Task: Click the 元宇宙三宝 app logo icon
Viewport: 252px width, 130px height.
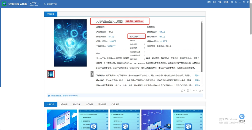Action: [4, 4]
